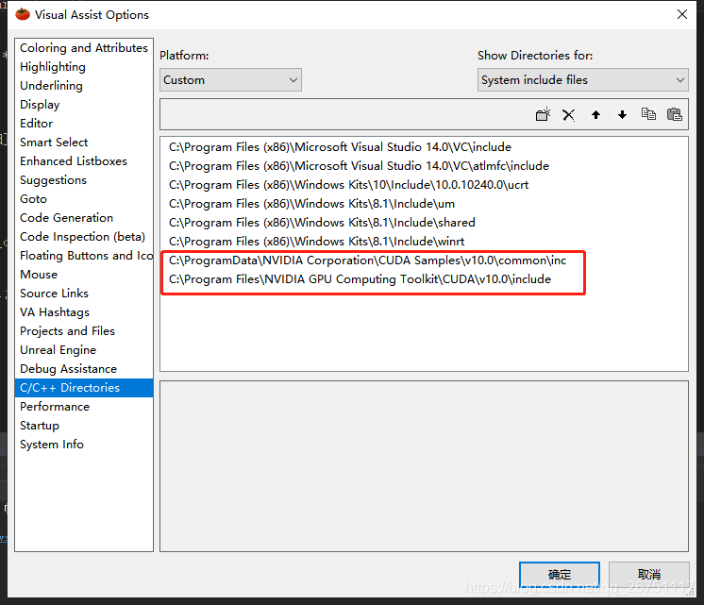Click the 取消 (Cancel) button
The height and width of the screenshot is (605, 704).
coord(648,574)
